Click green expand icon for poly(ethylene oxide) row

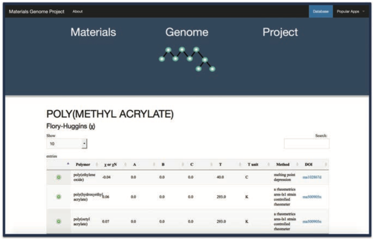(59, 177)
